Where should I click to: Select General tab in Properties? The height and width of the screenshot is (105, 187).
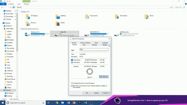pyautogui.click(x=75, y=45)
